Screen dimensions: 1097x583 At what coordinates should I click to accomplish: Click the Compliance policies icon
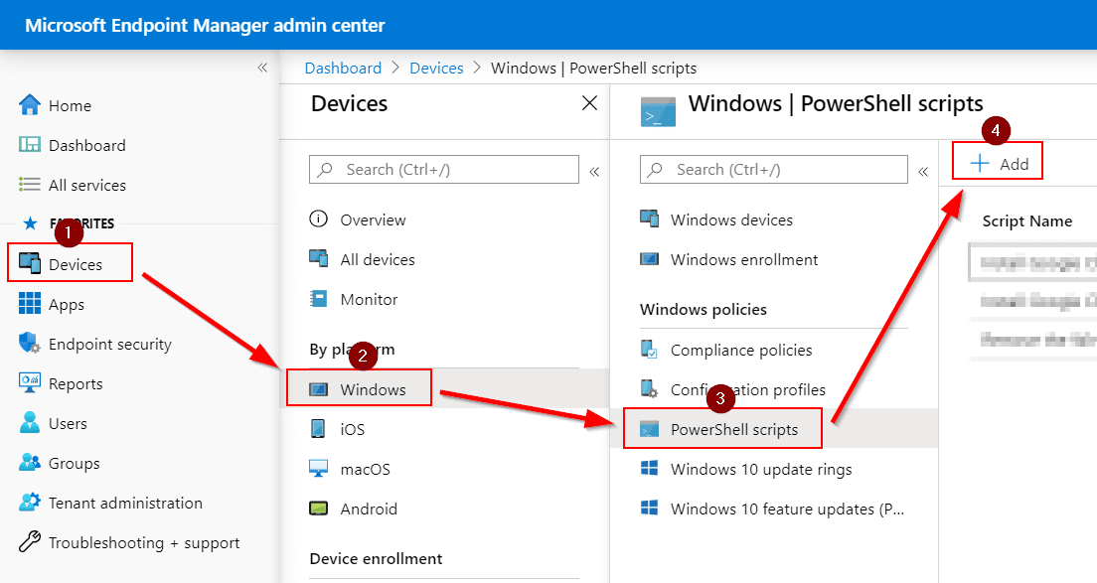649,349
